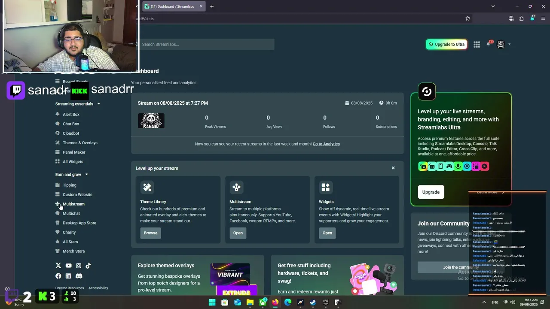Viewport: 550px width, 309px height.
Task: Click the Multichat sidebar icon
Action: [x=58, y=213]
